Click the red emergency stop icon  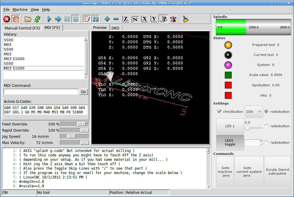(x=7, y=19)
